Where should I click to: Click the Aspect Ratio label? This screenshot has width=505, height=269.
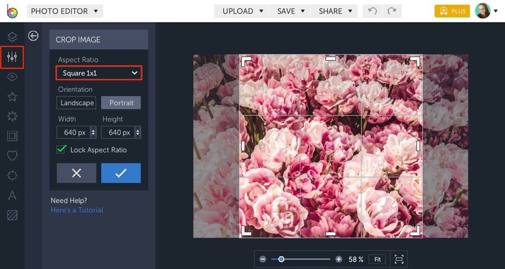[x=78, y=59]
